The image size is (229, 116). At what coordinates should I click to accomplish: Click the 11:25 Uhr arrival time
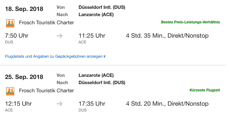point(92,36)
